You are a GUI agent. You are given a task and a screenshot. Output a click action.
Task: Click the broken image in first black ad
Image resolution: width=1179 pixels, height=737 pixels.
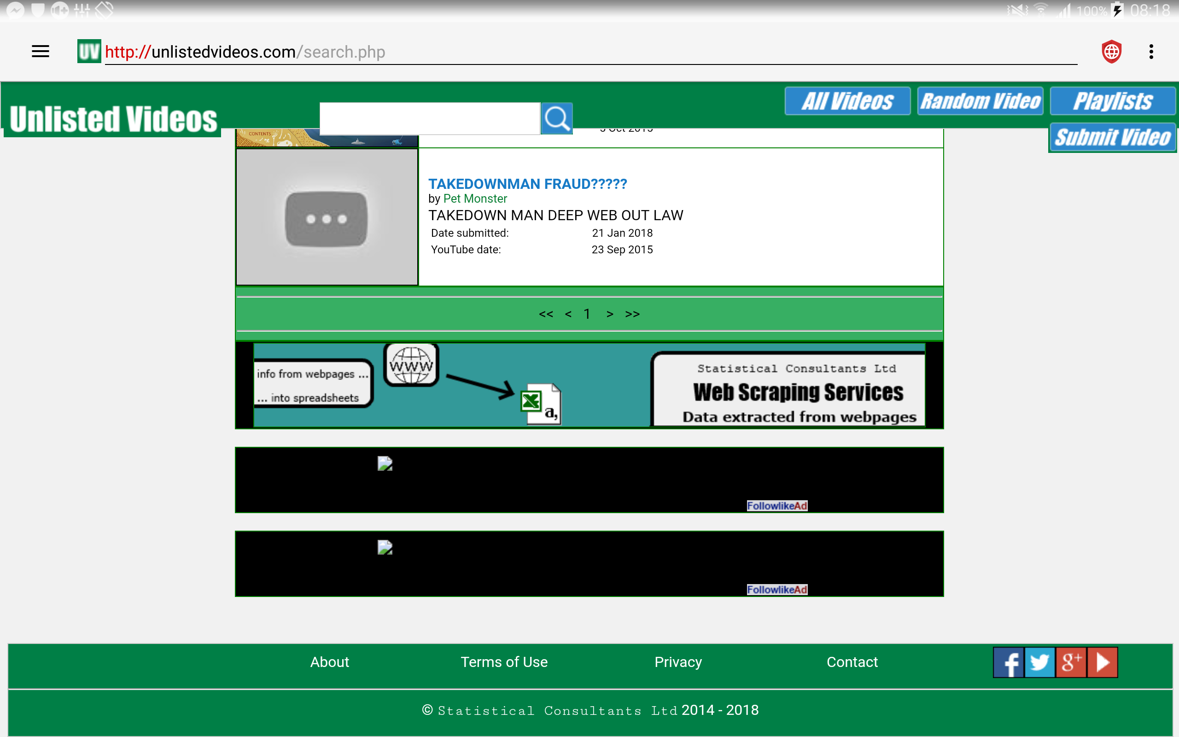click(x=385, y=463)
